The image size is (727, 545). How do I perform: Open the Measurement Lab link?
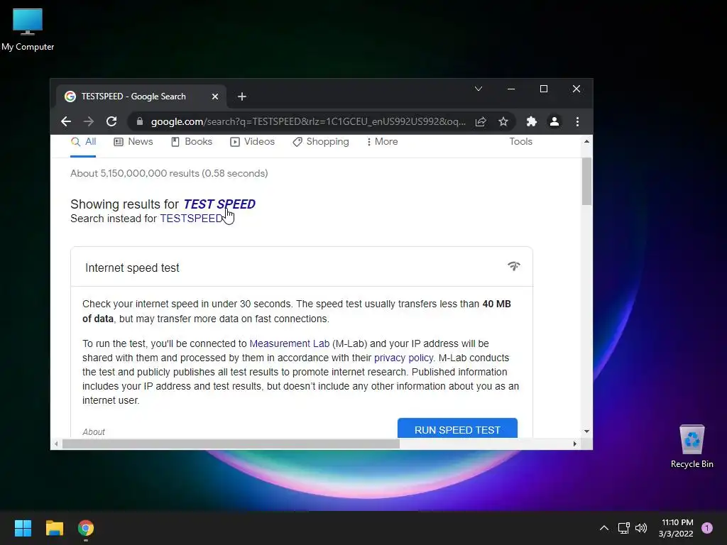coord(290,344)
